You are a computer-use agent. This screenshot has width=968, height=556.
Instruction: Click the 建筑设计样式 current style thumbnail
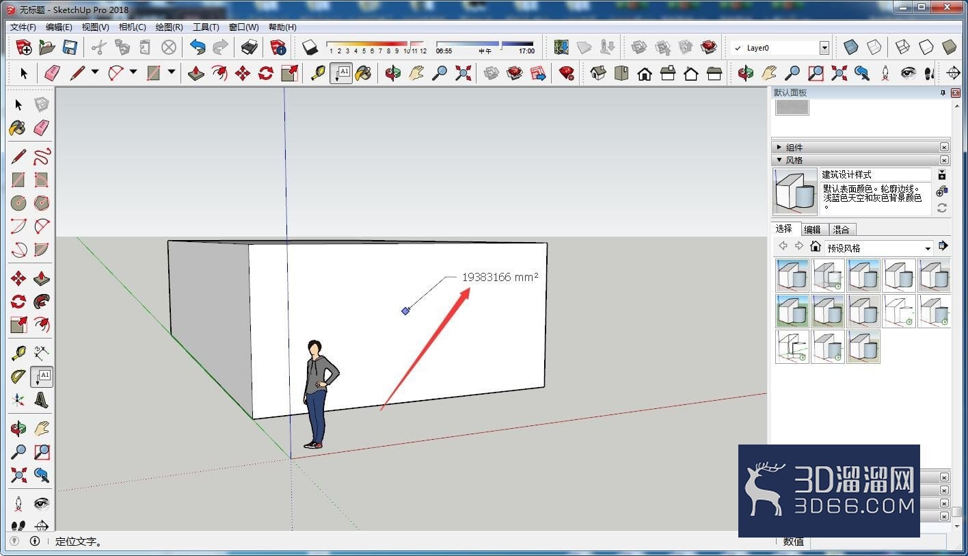click(x=795, y=192)
